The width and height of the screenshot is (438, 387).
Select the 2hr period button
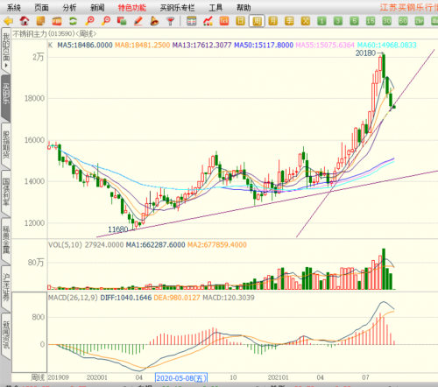[x=420, y=21]
